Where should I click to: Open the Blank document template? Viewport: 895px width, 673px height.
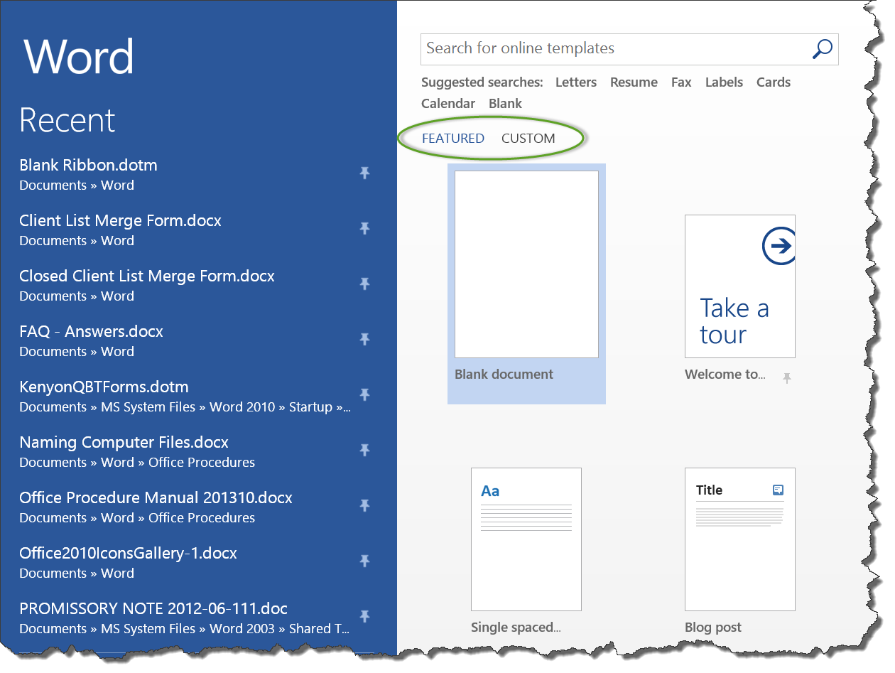click(526, 264)
